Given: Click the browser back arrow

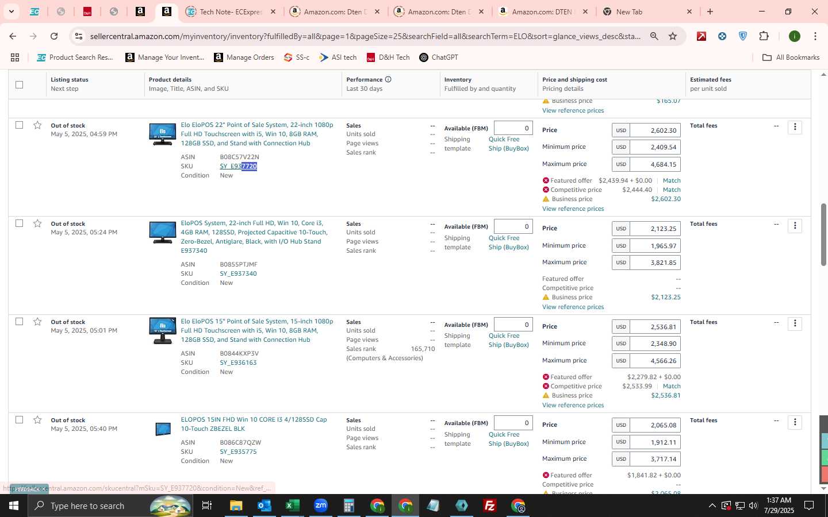Looking at the screenshot, I should point(13,36).
